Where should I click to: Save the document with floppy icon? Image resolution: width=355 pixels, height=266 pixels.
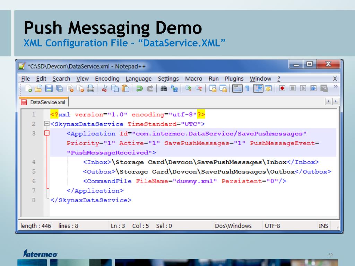click(49, 88)
